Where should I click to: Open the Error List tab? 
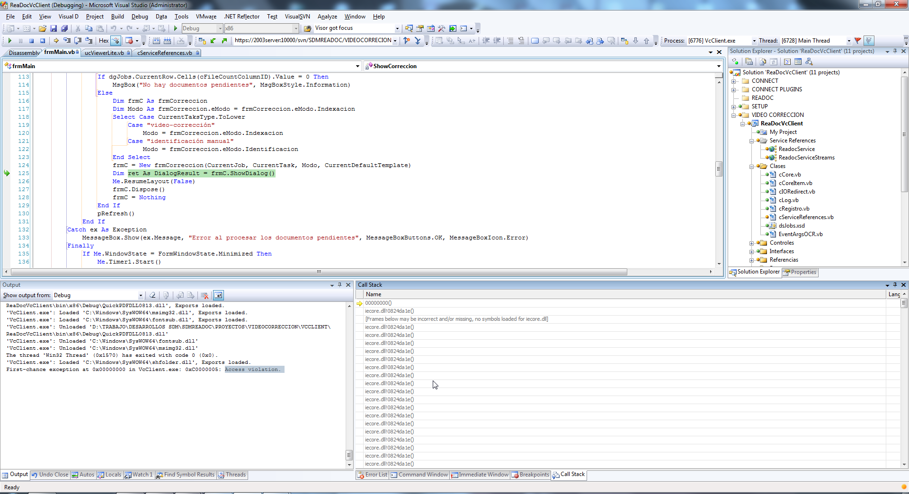pyautogui.click(x=372, y=475)
